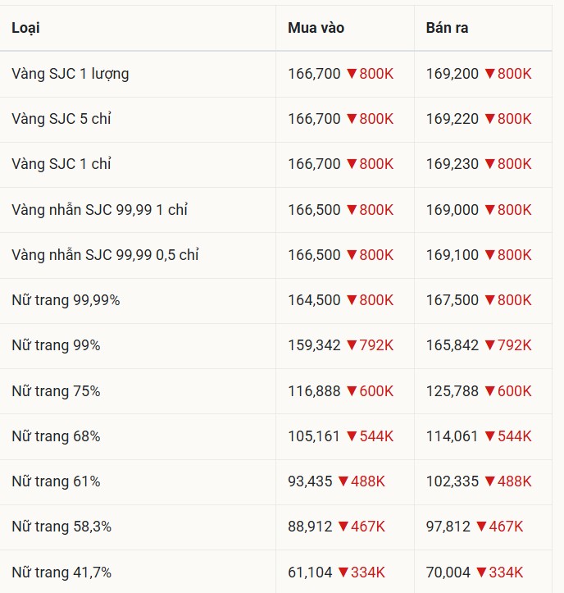Select the Nữ trang 75% row label
The image size is (564, 593).
(56, 391)
